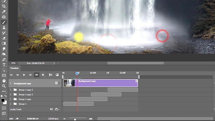215x121 pixels.
Task: Toggle timeline audio playback
Action: pyautogui.click(x=37, y=75)
